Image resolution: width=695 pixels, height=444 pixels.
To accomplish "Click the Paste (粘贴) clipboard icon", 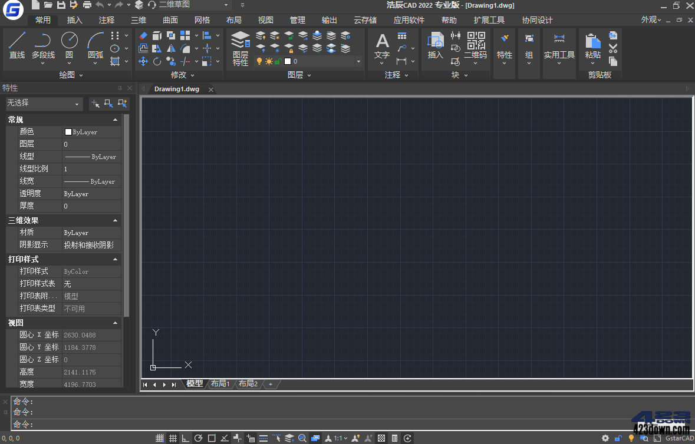I will click(592, 41).
